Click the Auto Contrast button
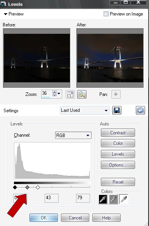The height and width of the screenshot is (226, 149). click(118, 132)
